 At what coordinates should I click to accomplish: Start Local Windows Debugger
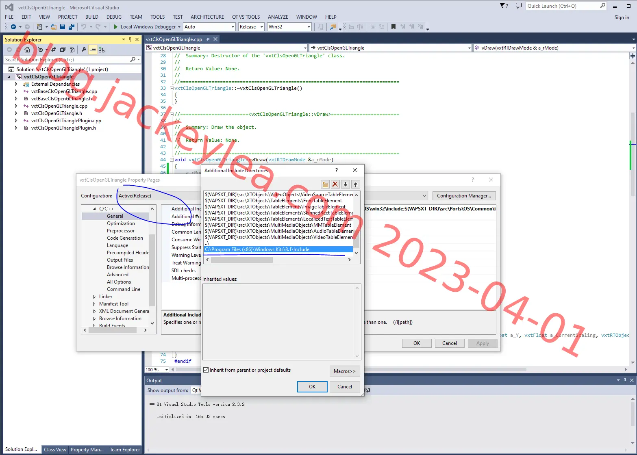point(145,27)
